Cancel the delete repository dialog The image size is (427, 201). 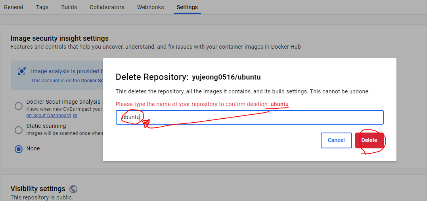tap(336, 140)
